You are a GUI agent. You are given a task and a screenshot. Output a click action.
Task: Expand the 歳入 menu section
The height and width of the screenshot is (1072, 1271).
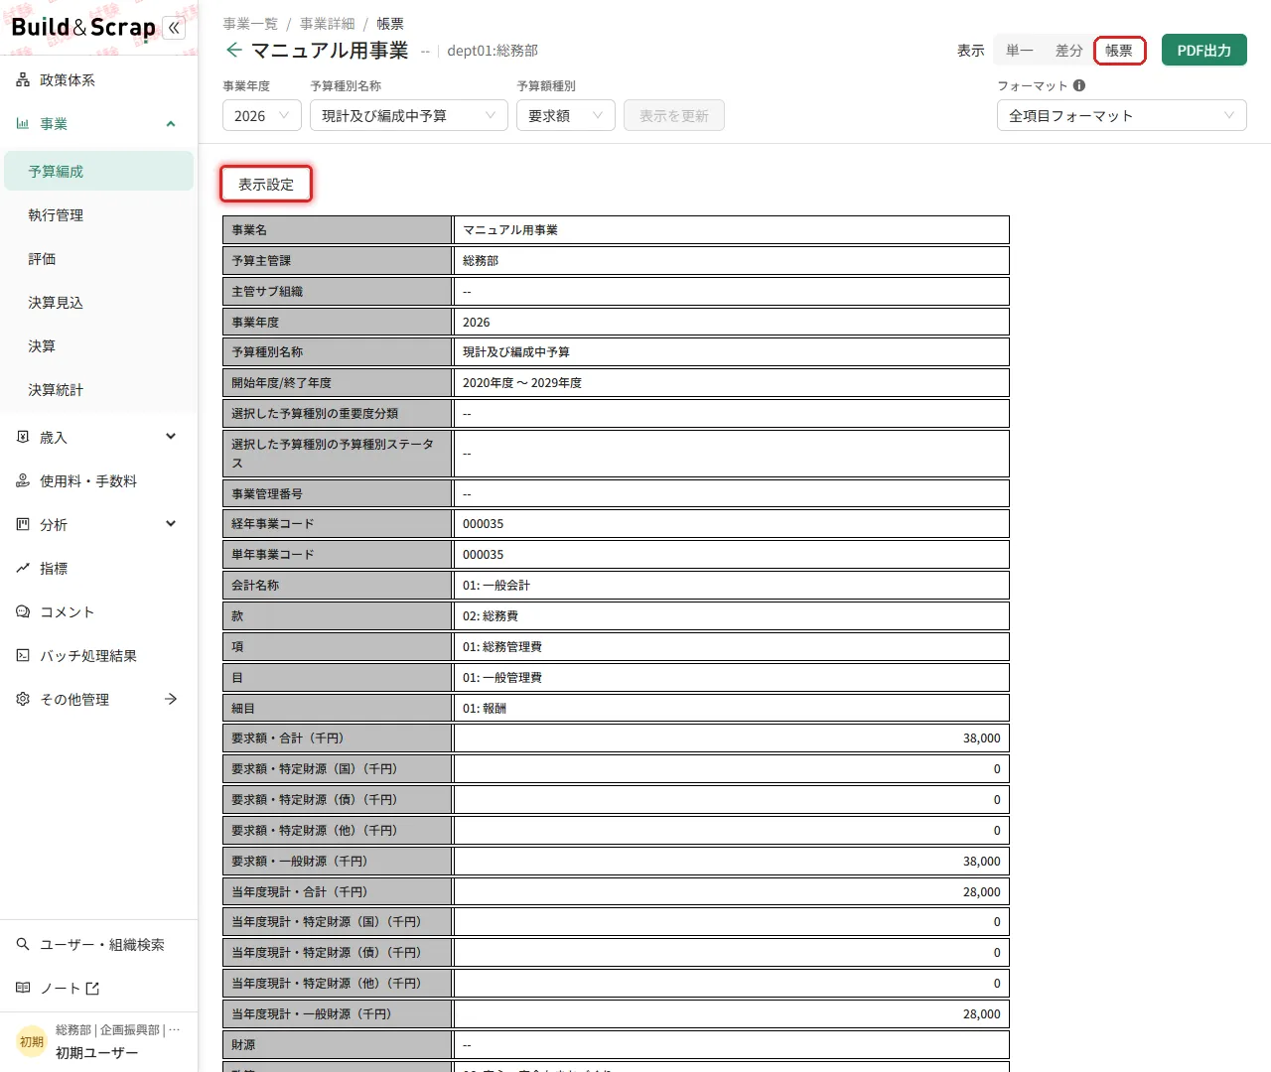click(171, 437)
